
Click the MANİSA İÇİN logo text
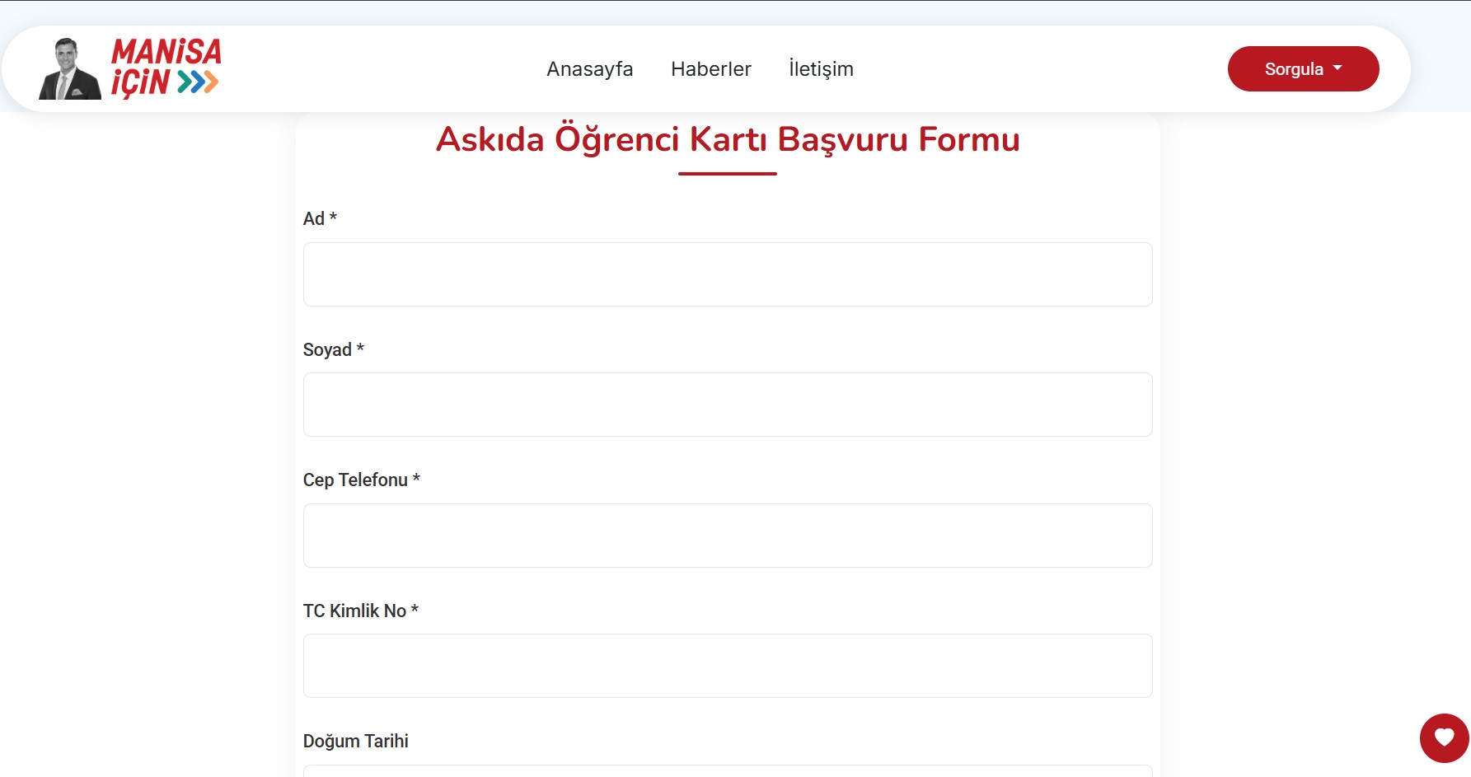pos(166,54)
